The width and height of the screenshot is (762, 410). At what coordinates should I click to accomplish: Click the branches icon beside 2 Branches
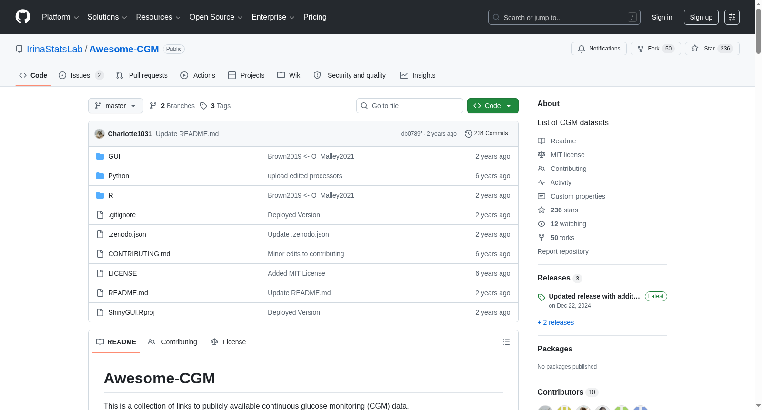(x=153, y=106)
